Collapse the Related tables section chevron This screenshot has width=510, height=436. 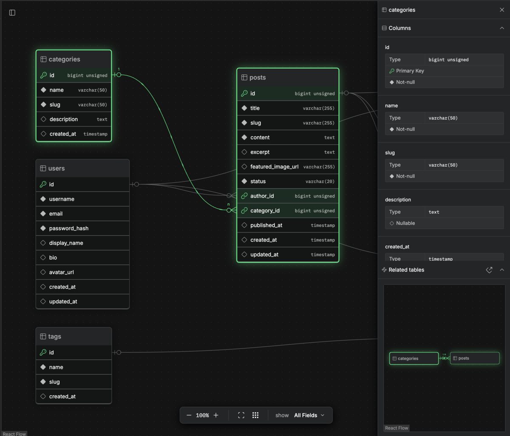pyautogui.click(x=502, y=270)
